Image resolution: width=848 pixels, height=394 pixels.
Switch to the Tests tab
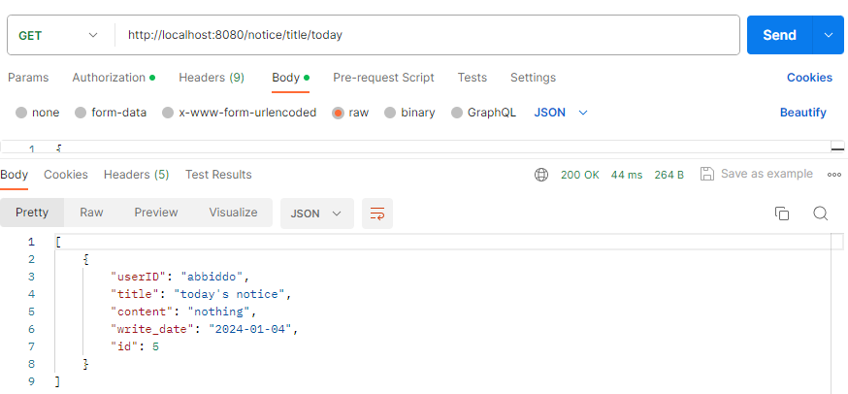(x=473, y=78)
